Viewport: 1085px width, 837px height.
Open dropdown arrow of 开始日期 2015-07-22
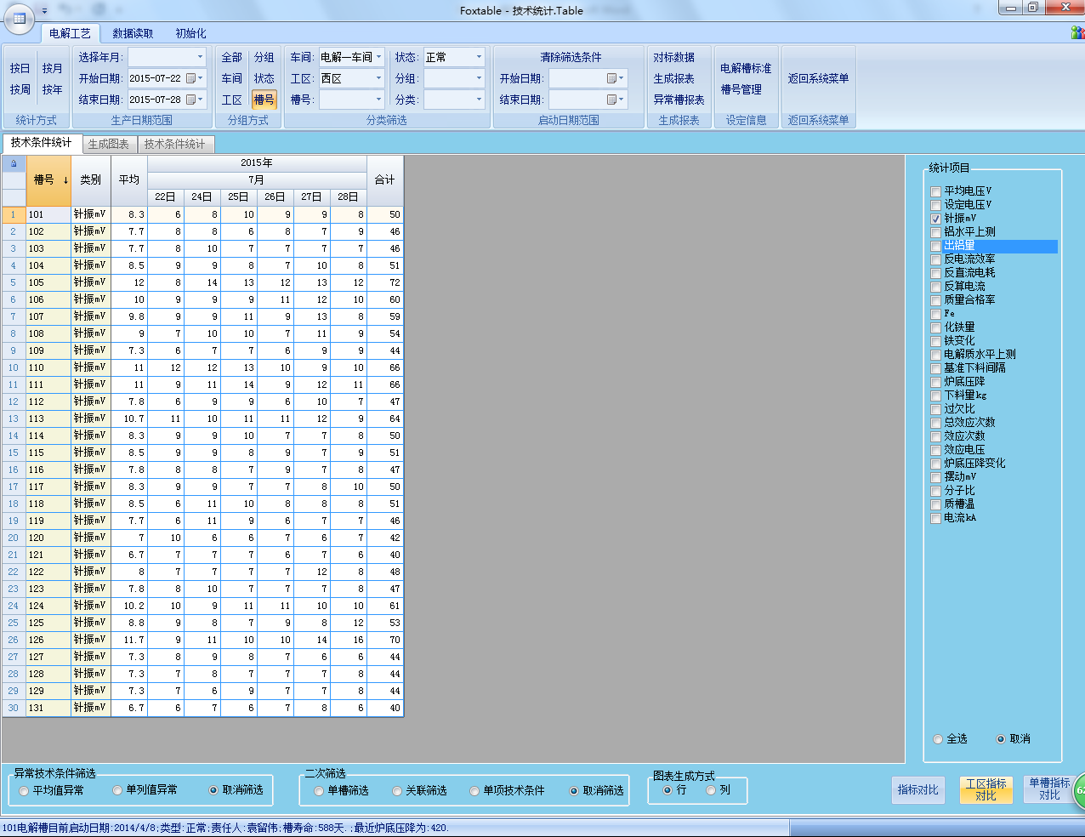click(x=201, y=78)
